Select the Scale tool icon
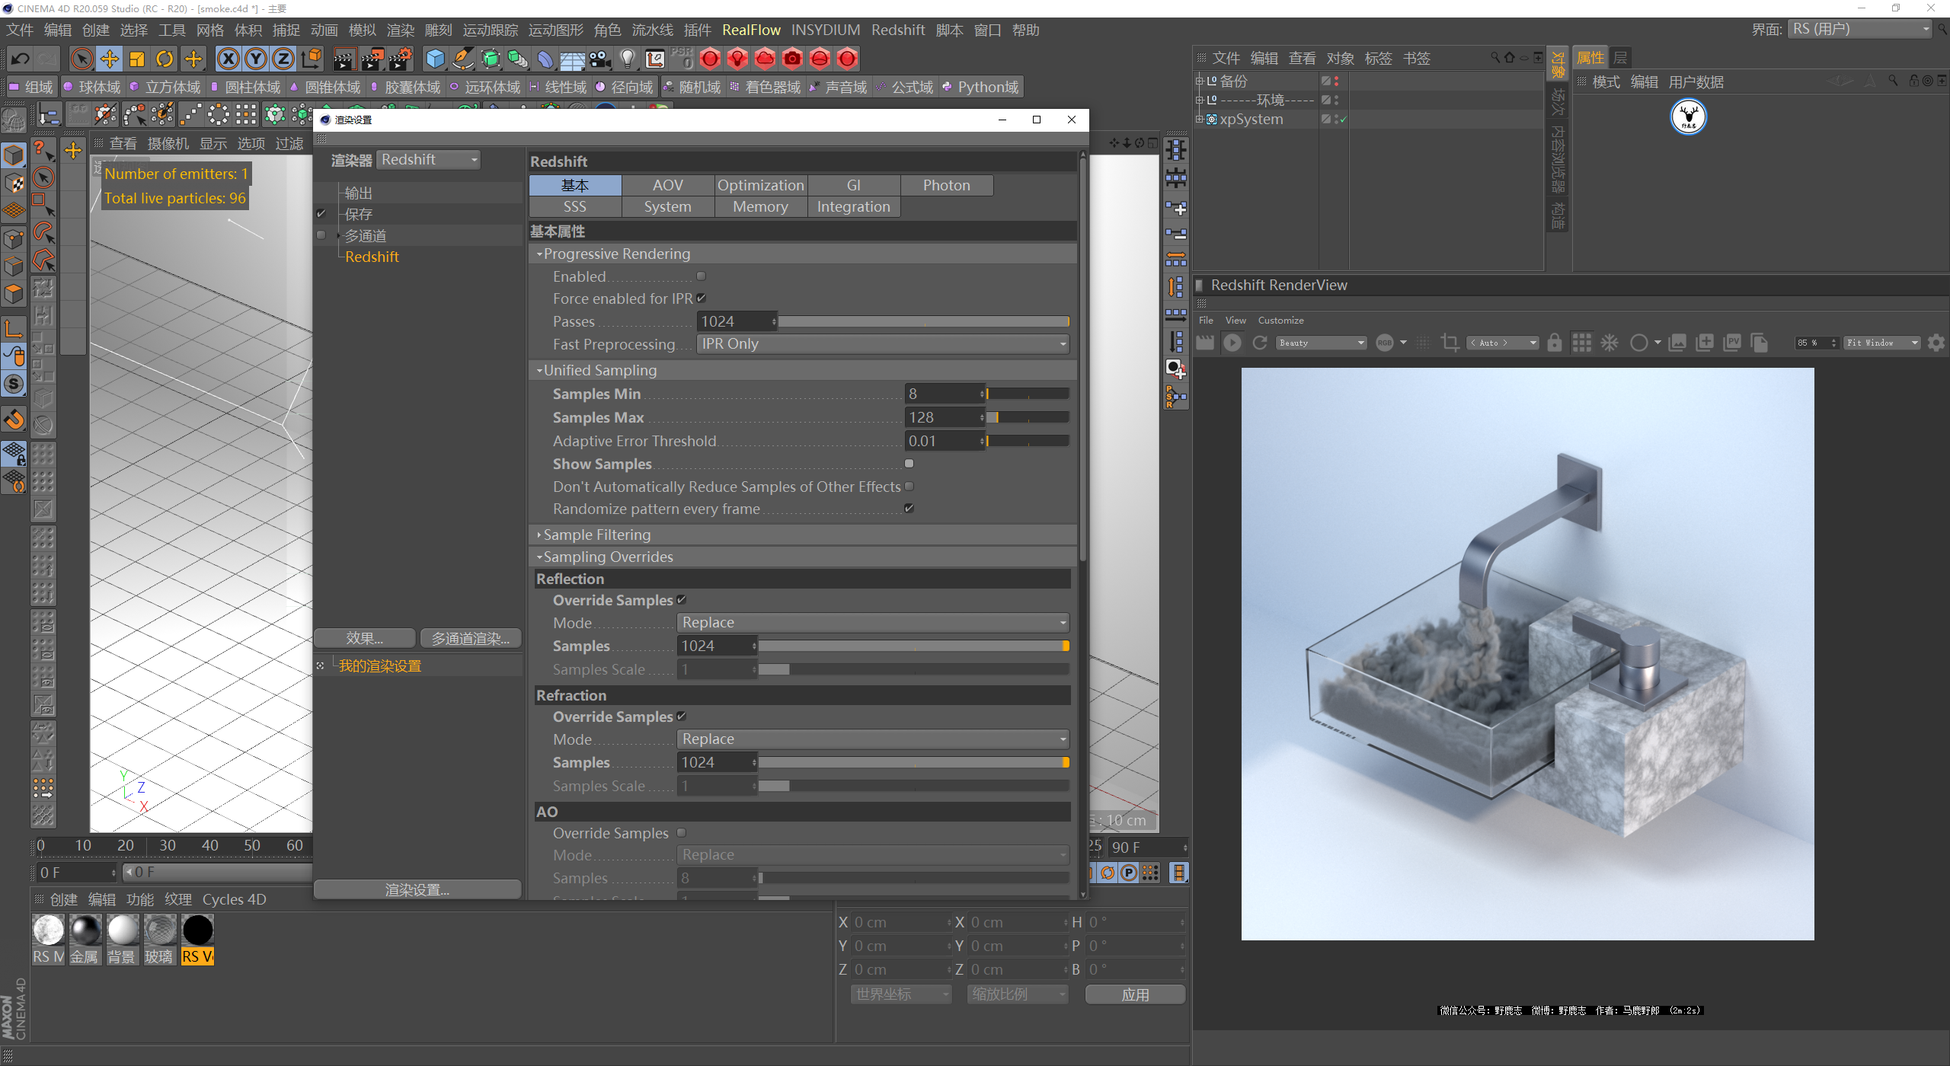 pos(137,59)
